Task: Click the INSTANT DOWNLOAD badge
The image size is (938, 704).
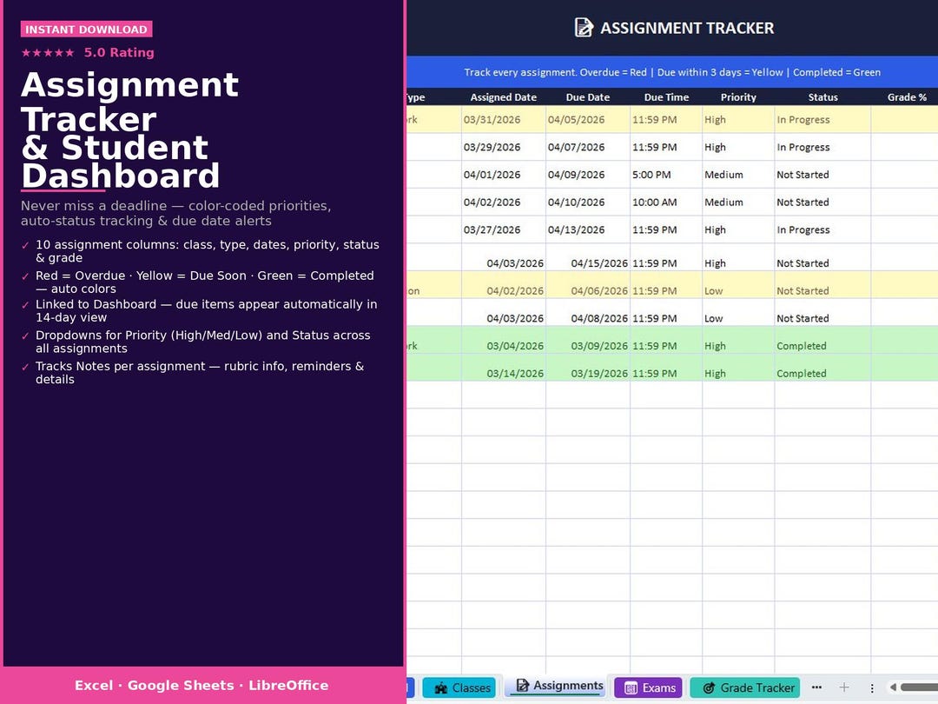Action: pyautogui.click(x=86, y=30)
